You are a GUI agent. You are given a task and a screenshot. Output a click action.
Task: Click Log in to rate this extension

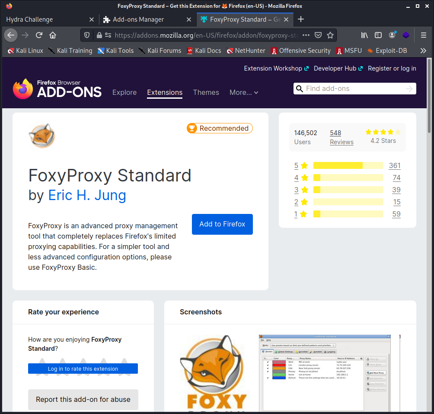coord(83,369)
